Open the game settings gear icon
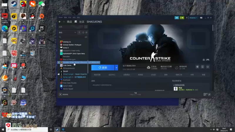235x132 pixels. click(x=197, y=67)
